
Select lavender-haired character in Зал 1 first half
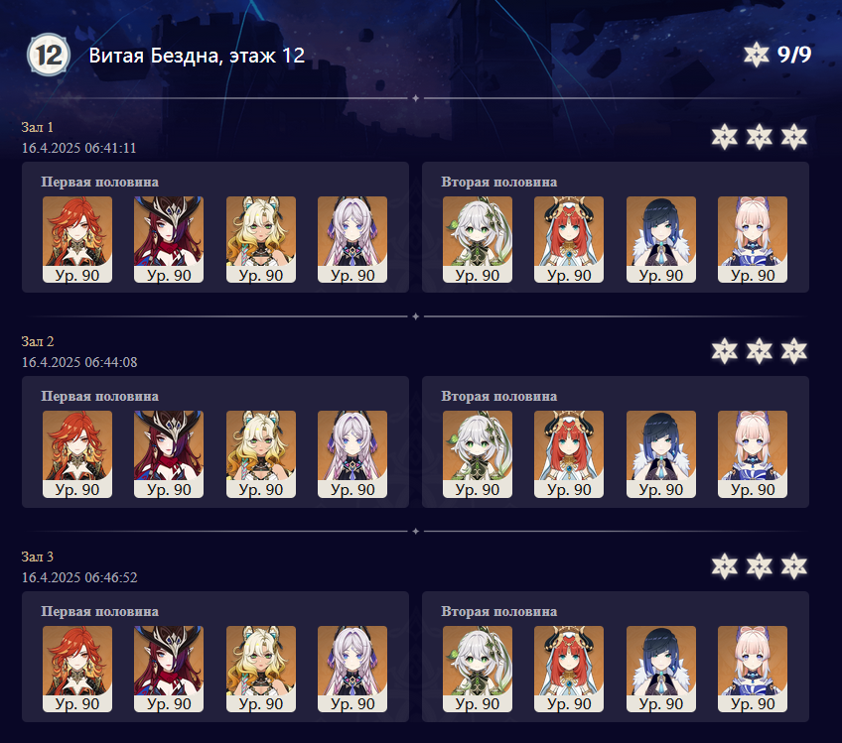(x=352, y=239)
